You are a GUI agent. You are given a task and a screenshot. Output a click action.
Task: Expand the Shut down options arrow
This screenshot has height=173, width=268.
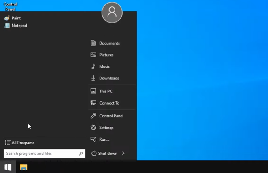123,153
